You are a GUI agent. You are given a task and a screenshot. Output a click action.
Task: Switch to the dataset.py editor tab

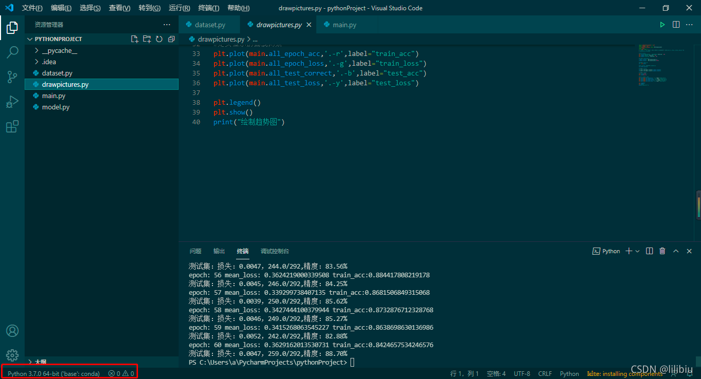tap(209, 25)
